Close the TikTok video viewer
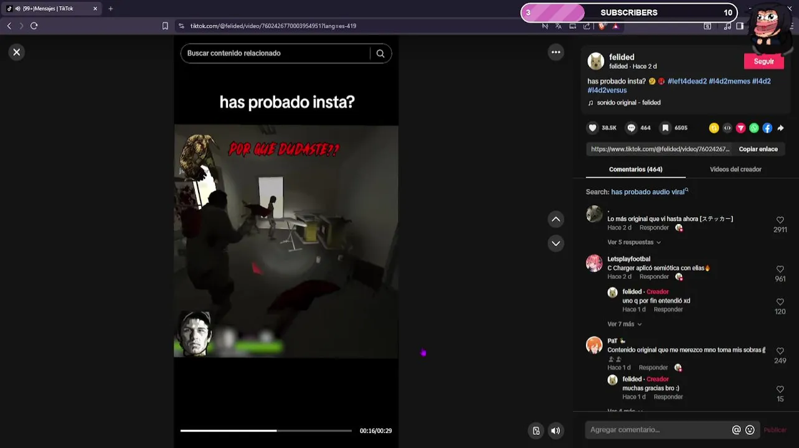This screenshot has height=448, width=799. [x=17, y=52]
